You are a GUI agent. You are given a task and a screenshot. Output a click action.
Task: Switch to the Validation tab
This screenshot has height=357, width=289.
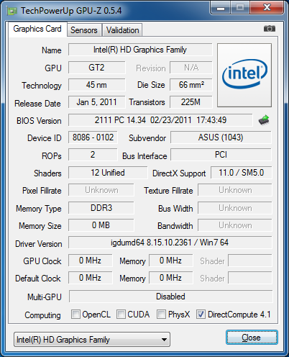(122, 30)
